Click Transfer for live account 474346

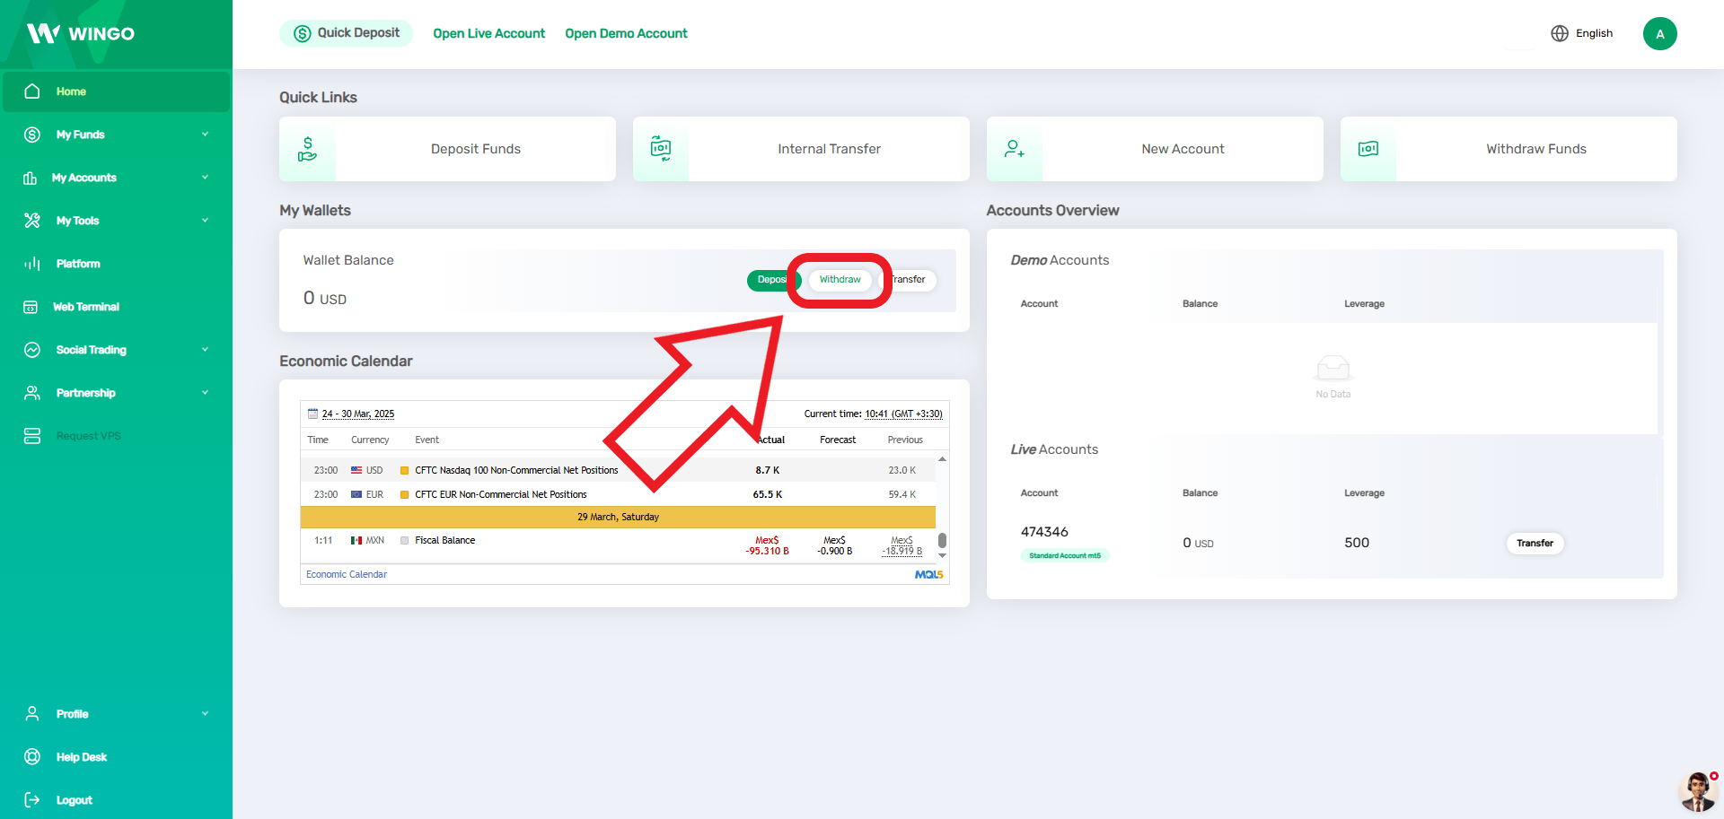click(1535, 543)
